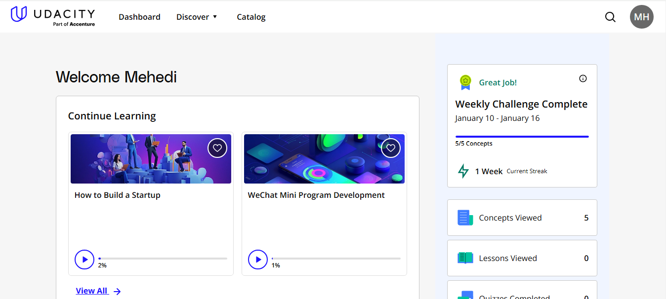This screenshot has width=666, height=299.
Task: Click the Concepts Viewed label
Action: click(510, 218)
